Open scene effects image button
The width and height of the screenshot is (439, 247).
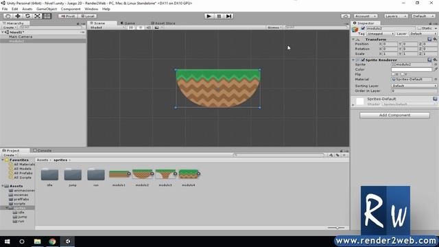click(x=157, y=27)
